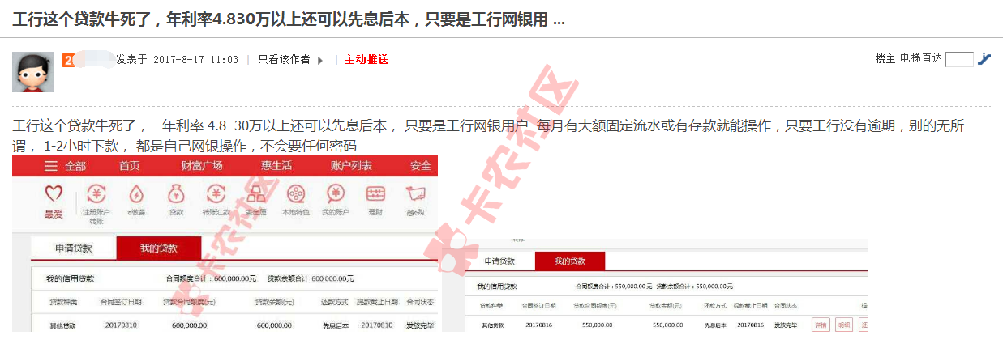
Task: Switch to 申请贷款 tab in right screenshot
Action: [500, 261]
